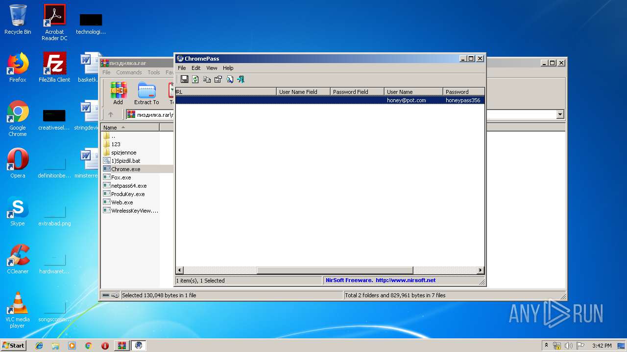The height and width of the screenshot is (352, 627).
Task: Click the Add button in WinRAR toolbar
Action: click(118, 93)
